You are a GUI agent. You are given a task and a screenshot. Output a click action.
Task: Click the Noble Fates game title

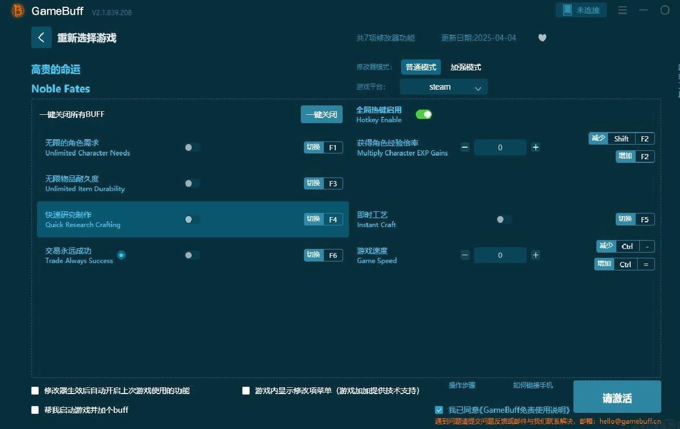pos(61,89)
